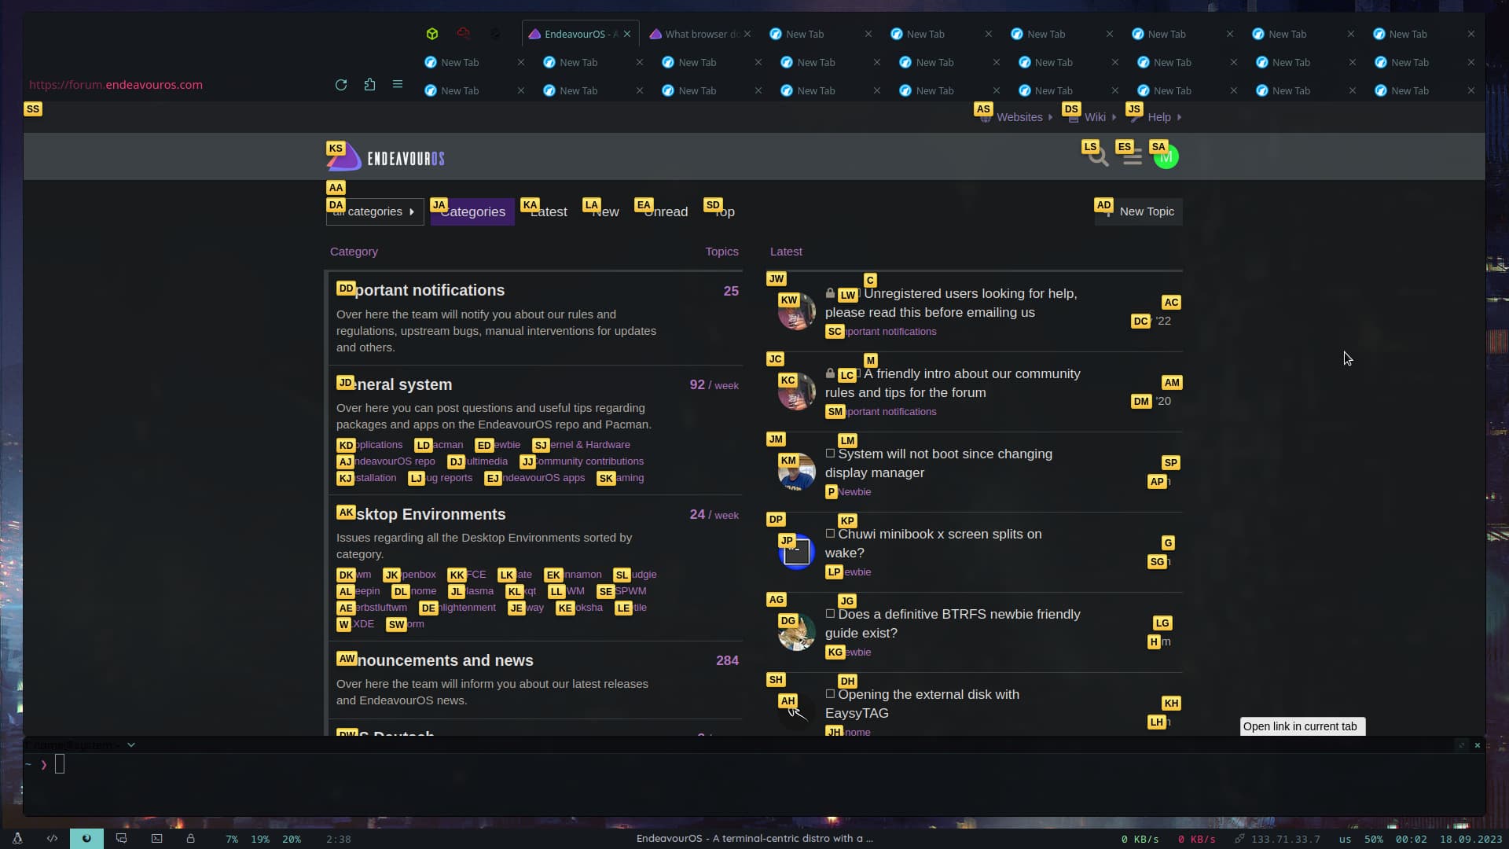Open the 'Kernel & Hardware' subcategory
Screen dimensions: 1509x849
tap(582, 445)
